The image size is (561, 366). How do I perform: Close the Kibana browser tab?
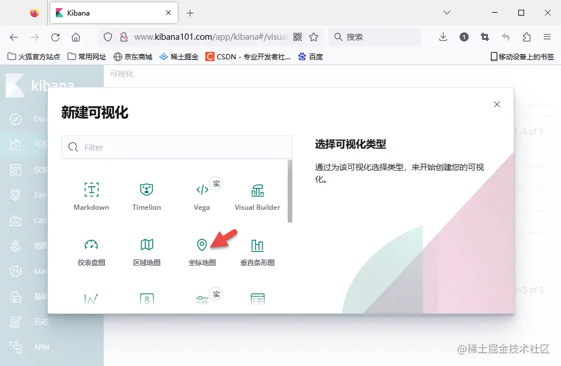point(168,13)
